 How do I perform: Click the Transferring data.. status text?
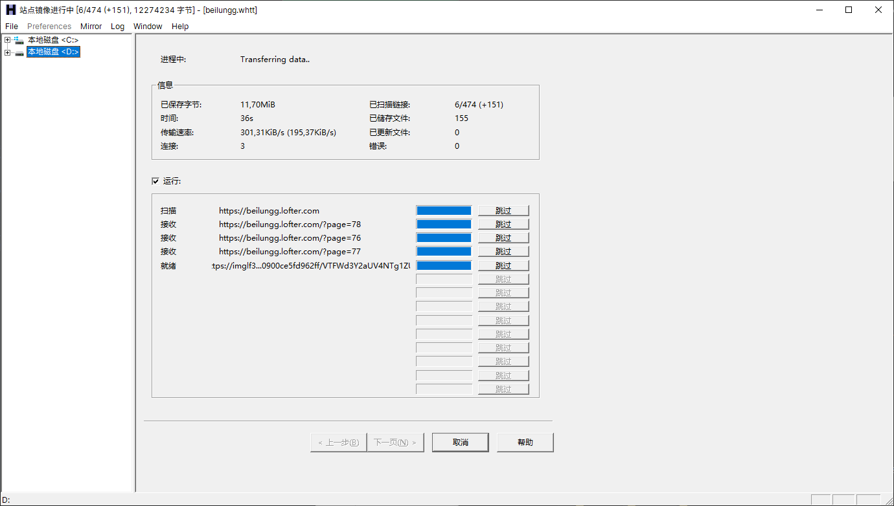point(275,60)
